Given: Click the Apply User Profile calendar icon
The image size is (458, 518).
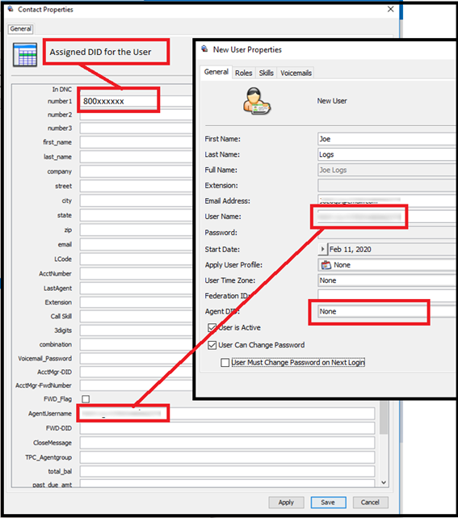Looking at the screenshot, I should [326, 265].
